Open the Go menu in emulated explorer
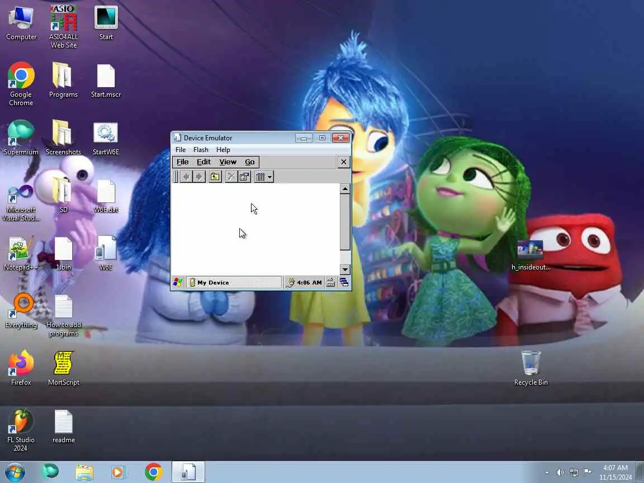The height and width of the screenshot is (483, 644). click(250, 162)
